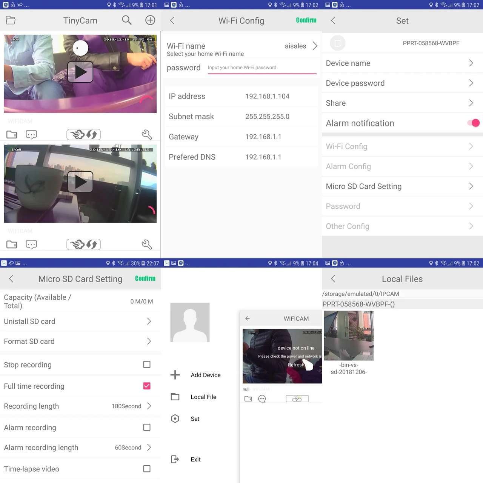Screen dimensions: 483x483
Task: Play the first camera video feed
Action: (x=80, y=72)
